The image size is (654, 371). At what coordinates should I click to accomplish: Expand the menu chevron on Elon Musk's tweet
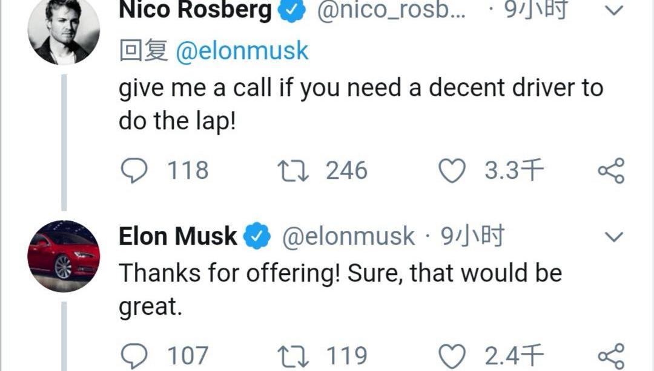[614, 236]
